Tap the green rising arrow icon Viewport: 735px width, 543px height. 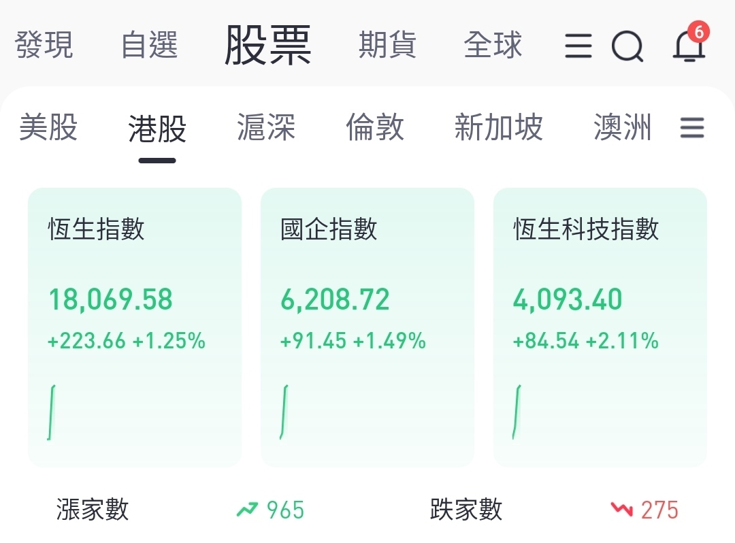click(248, 509)
